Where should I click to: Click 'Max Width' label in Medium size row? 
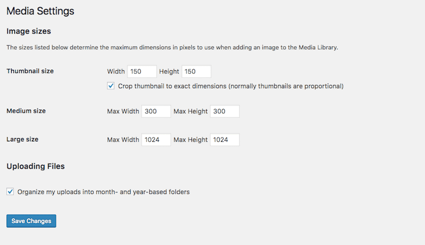click(123, 111)
